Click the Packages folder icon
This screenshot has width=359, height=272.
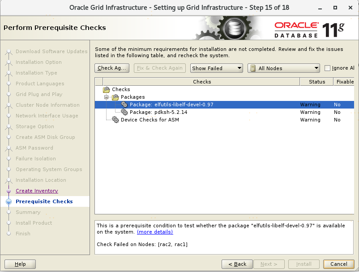tap(115, 97)
